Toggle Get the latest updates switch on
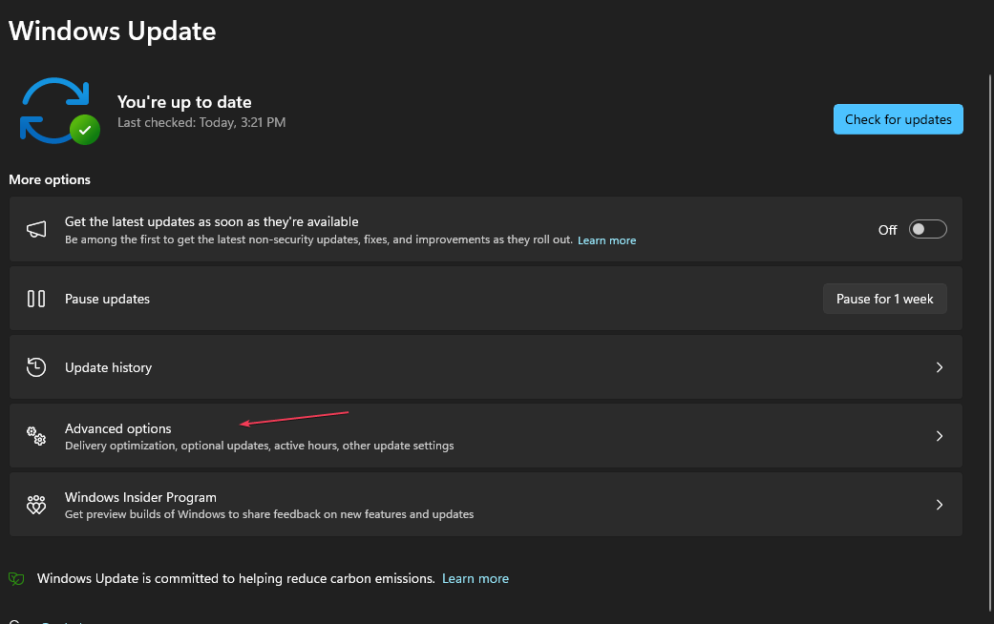Viewport: 994px width, 624px height. click(x=927, y=229)
